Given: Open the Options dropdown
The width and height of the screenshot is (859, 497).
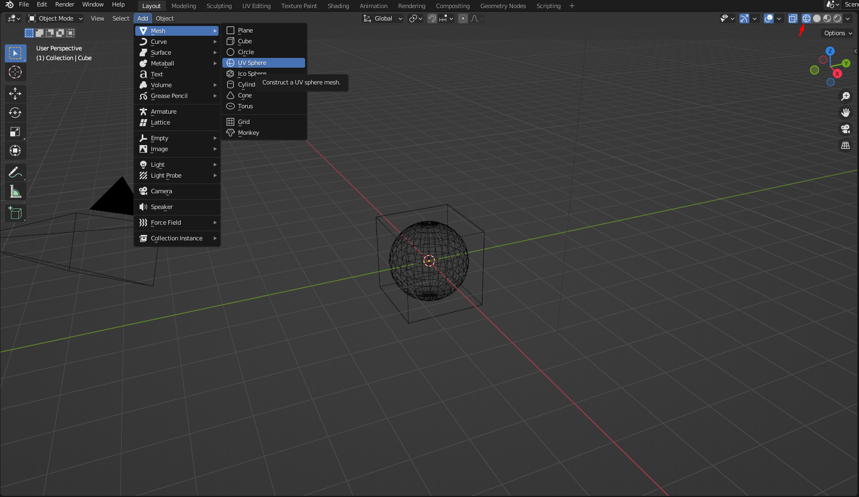Looking at the screenshot, I should coord(838,33).
